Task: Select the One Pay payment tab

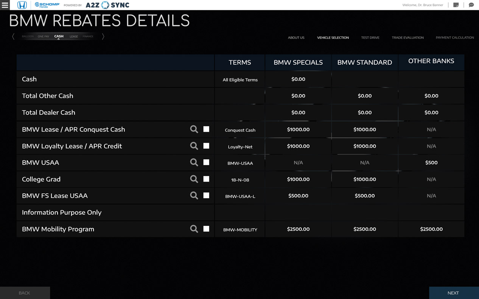Action: pyautogui.click(x=44, y=37)
